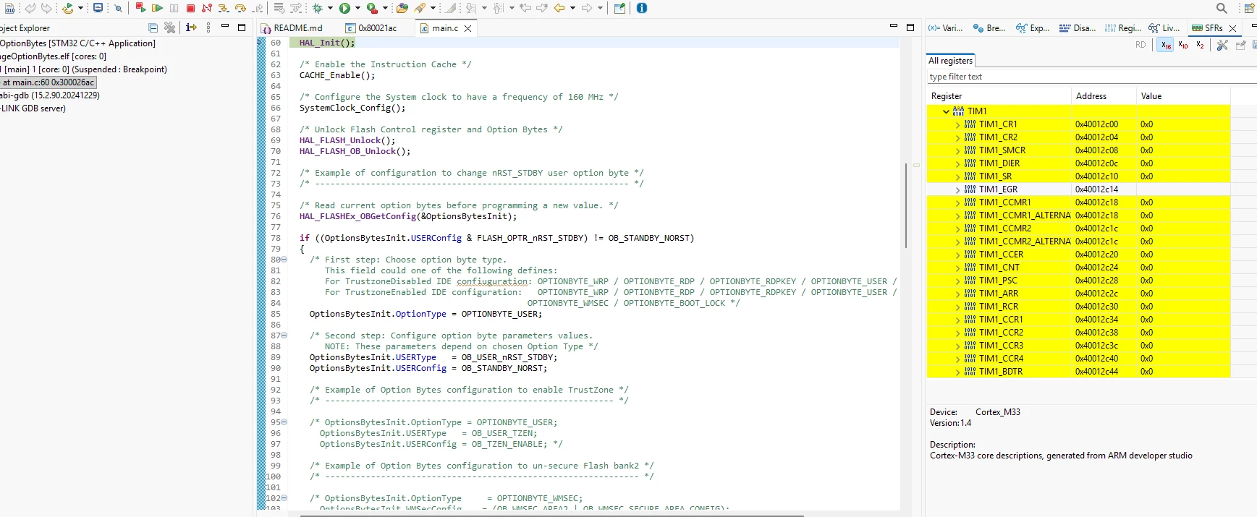1257x517 pixels.
Task: Terminate debug session with red stop square
Action: (x=190, y=8)
